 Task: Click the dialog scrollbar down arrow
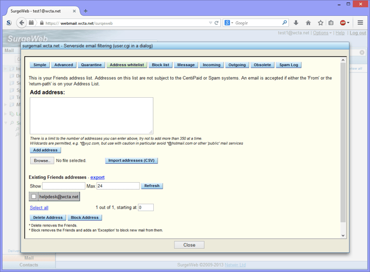tap(343, 235)
